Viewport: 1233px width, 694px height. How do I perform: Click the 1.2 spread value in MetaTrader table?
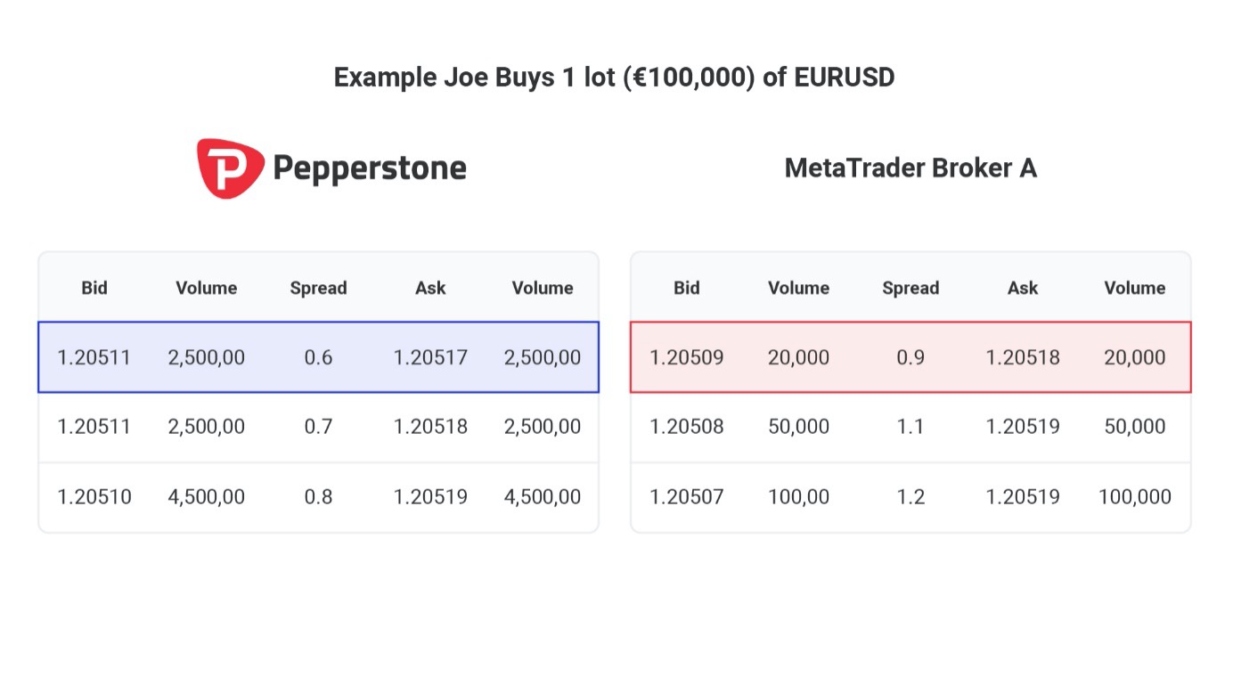(x=910, y=496)
